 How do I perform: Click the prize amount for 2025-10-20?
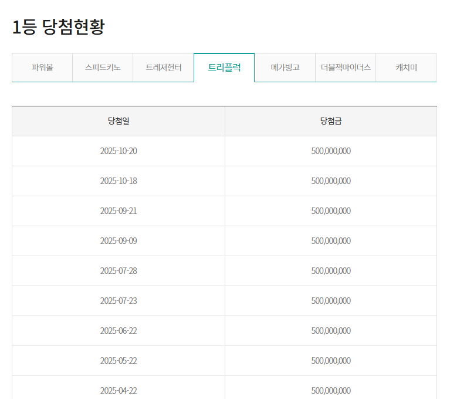331,151
